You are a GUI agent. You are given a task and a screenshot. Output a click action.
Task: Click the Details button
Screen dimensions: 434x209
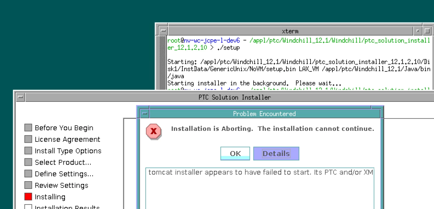click(x=276, y=153)
